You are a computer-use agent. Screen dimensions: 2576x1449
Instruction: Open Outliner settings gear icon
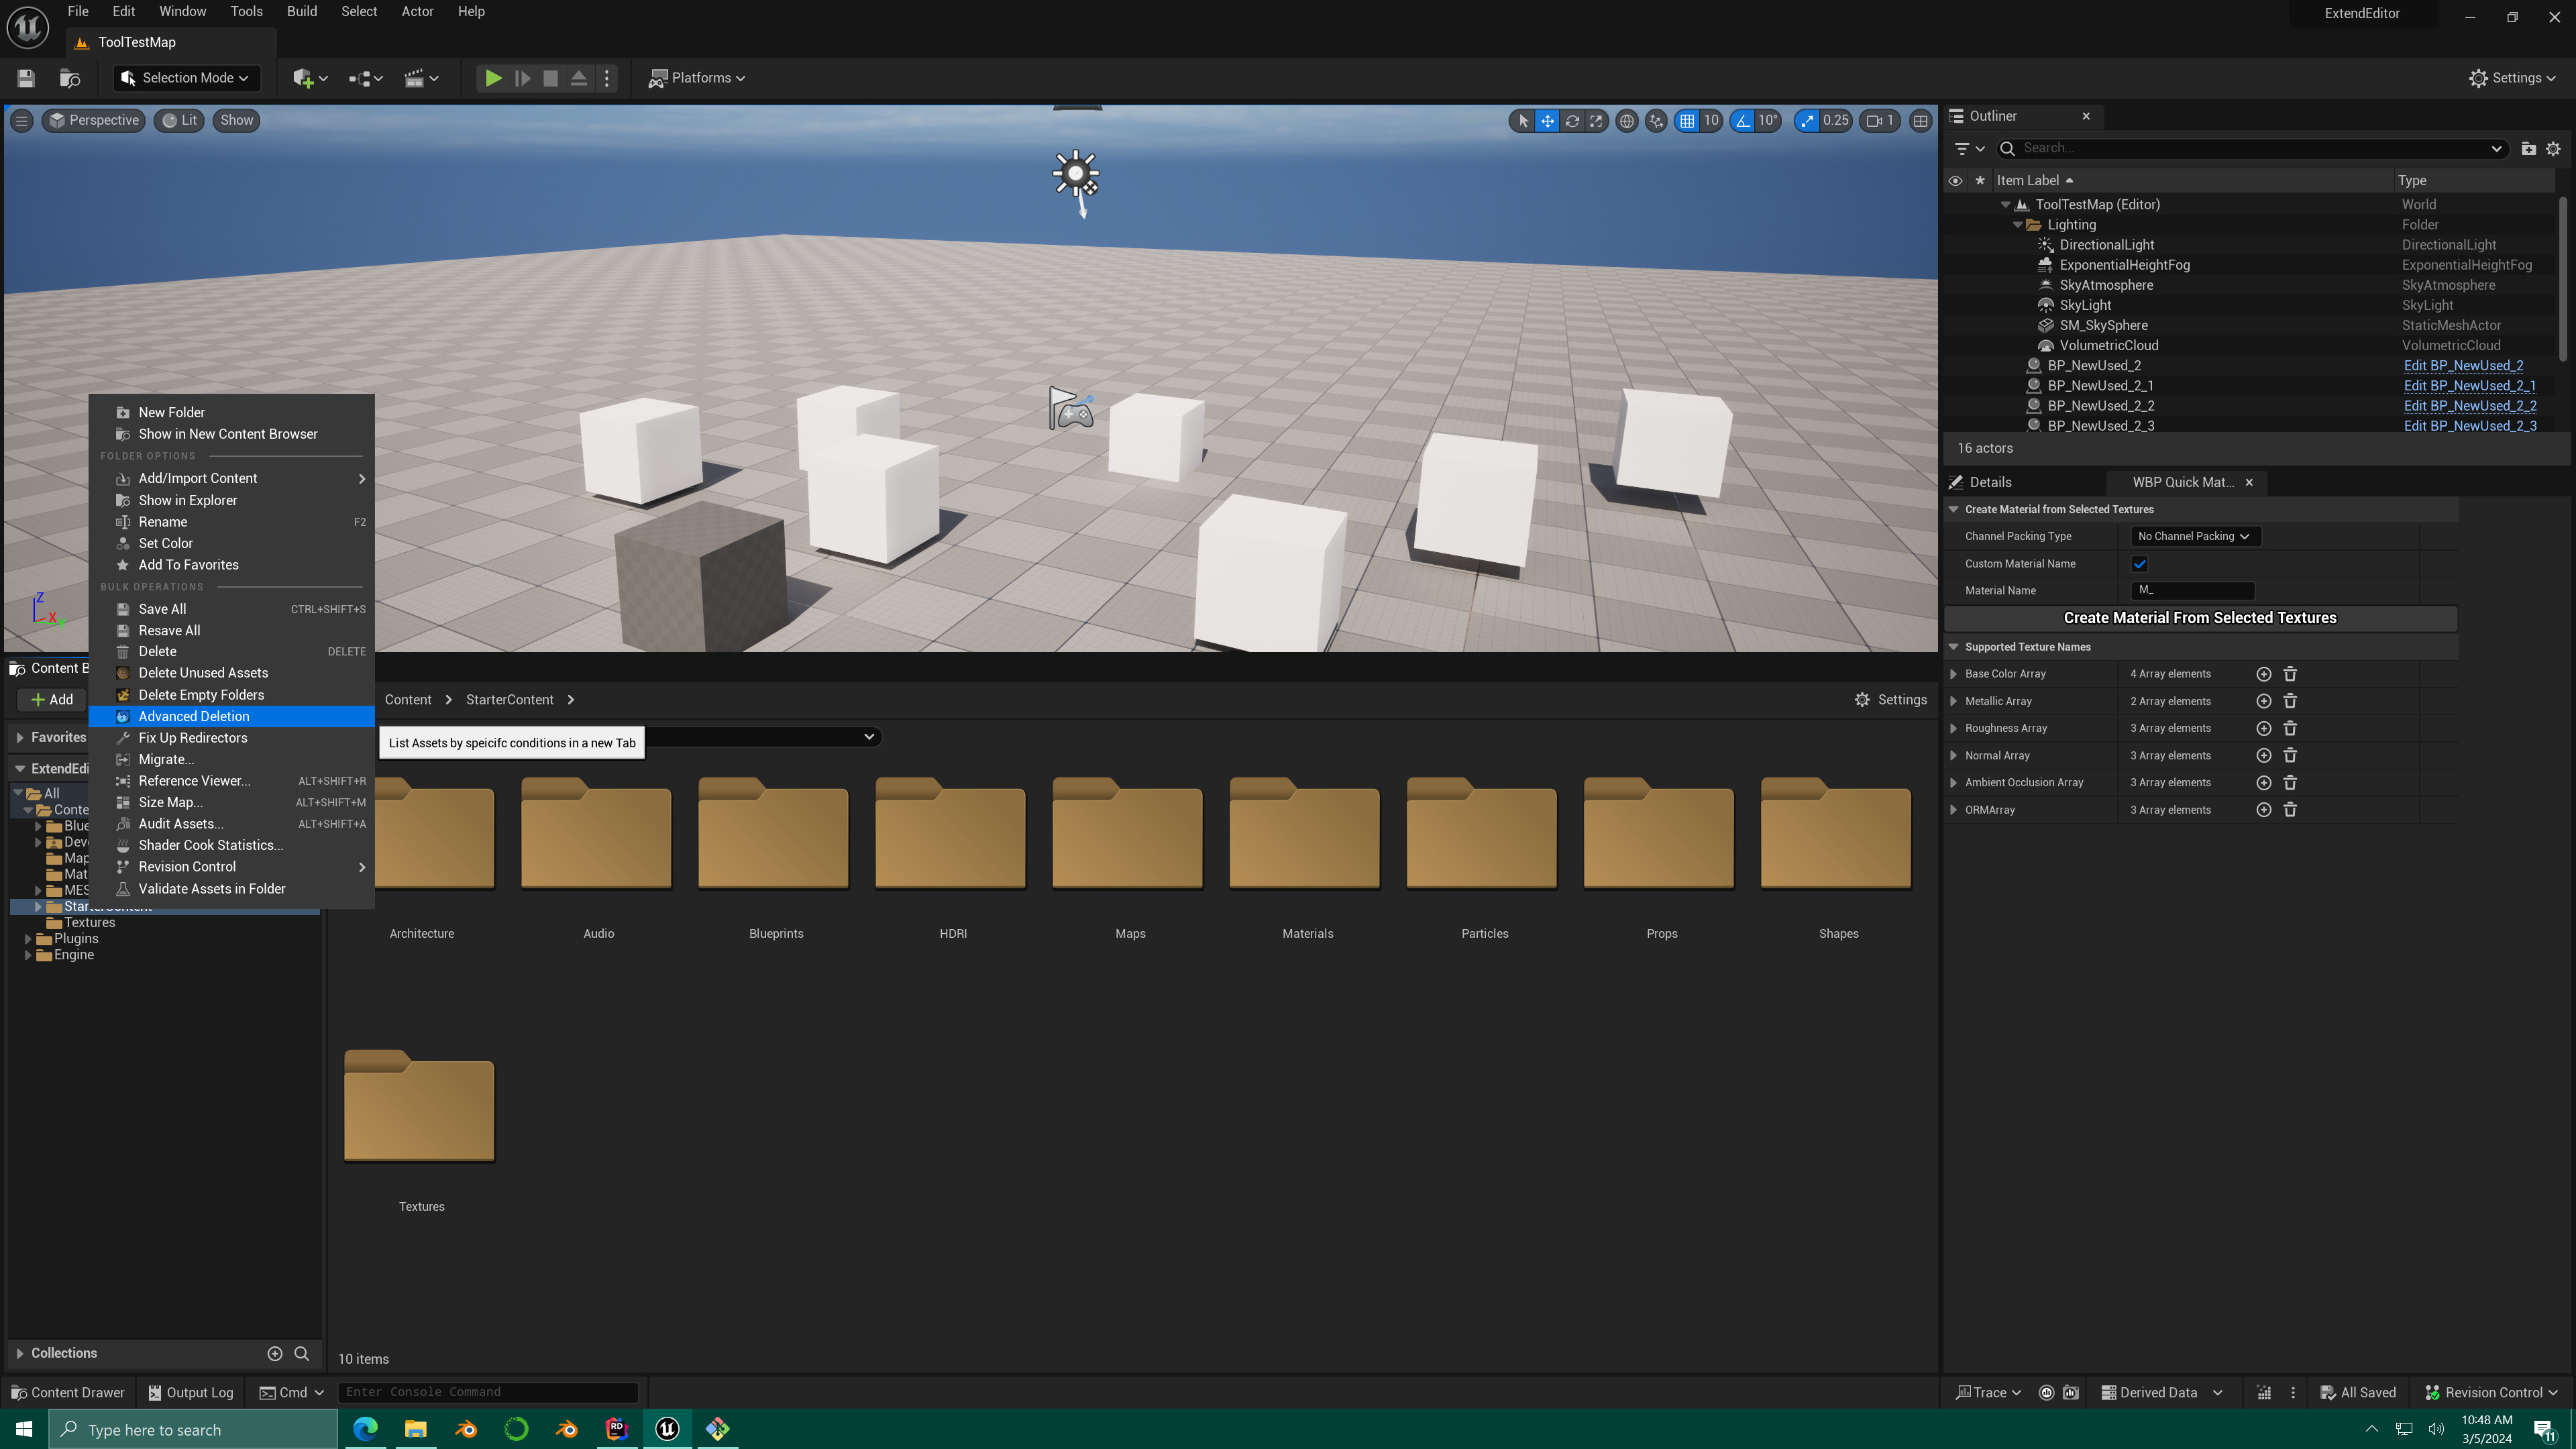[2554, 148]
